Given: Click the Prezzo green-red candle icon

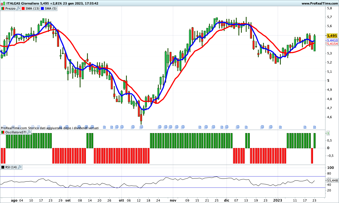Looking at the screenshot, I should [x=3, y=8].
